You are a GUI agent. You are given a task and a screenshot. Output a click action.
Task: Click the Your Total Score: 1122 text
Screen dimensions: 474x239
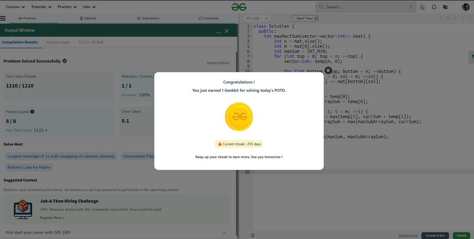click(27, 130)
